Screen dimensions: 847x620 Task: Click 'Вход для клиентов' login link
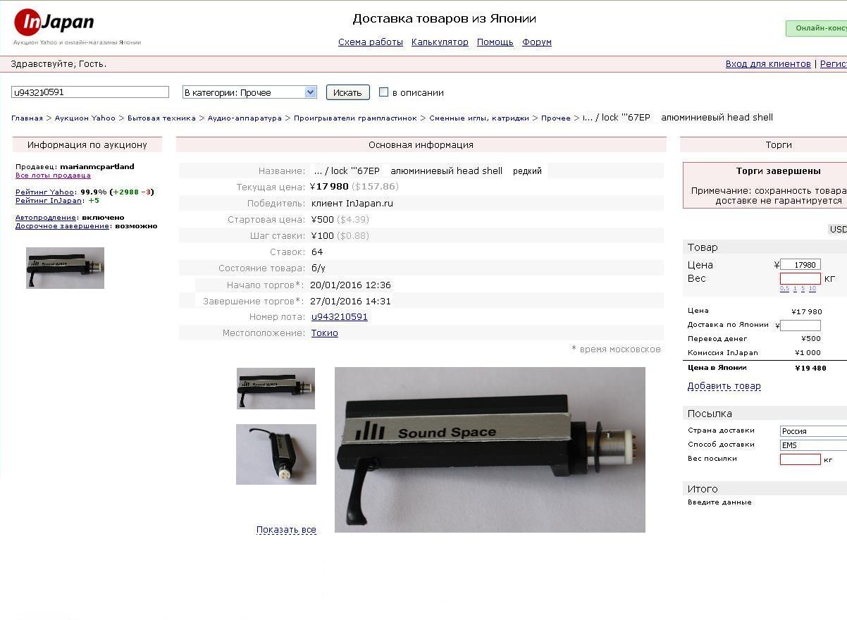click(768, 64)
